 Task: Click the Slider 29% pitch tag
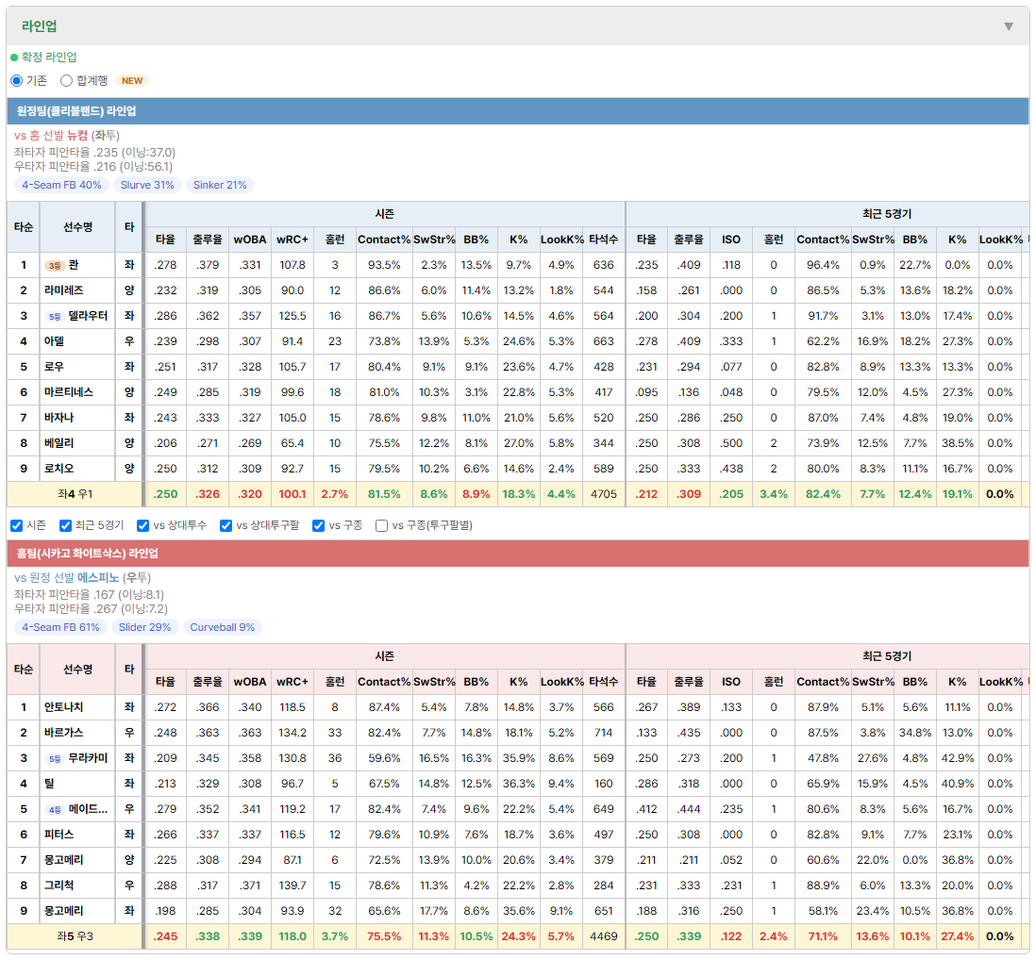coord(144,627)
